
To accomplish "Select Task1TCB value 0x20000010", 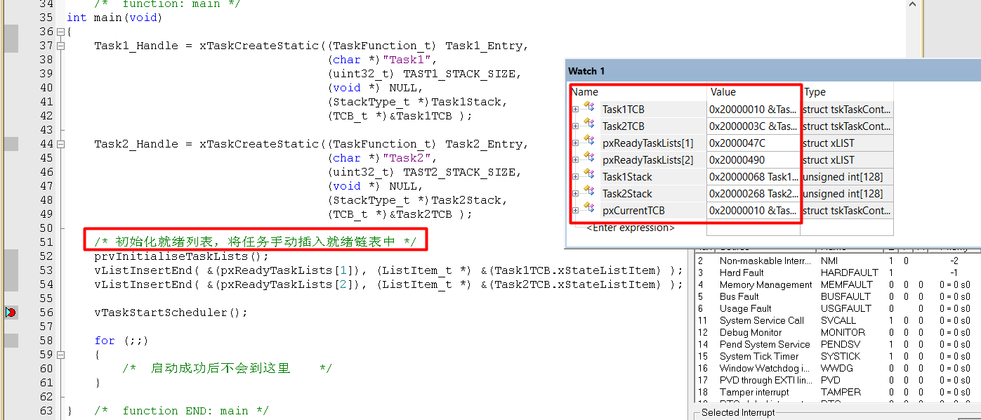I will click(x=753, y=110).
